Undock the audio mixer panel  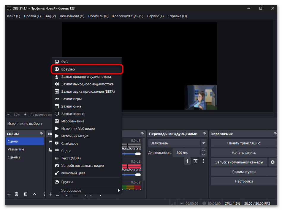(142, 134)
